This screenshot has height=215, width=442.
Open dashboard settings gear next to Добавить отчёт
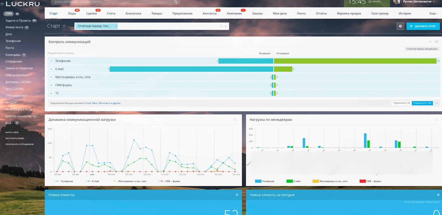point(400,26)
